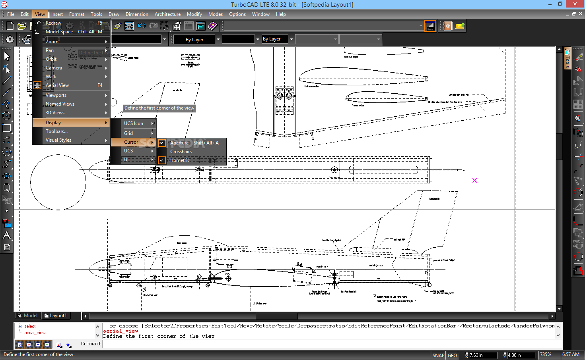The width and height of the screenshot is (585, 360).
Task: Open the Layers stack icon
Action: tap(27, 39)
